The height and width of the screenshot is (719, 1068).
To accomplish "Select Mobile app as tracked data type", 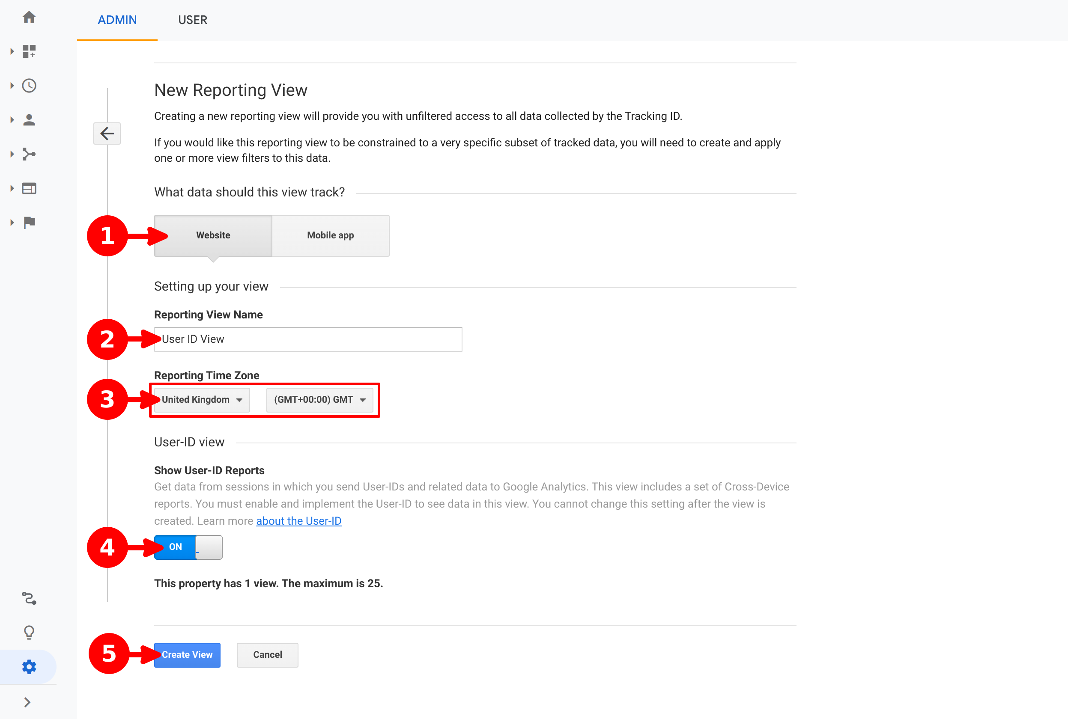I will pyautogui.click(x=330, y=235).
